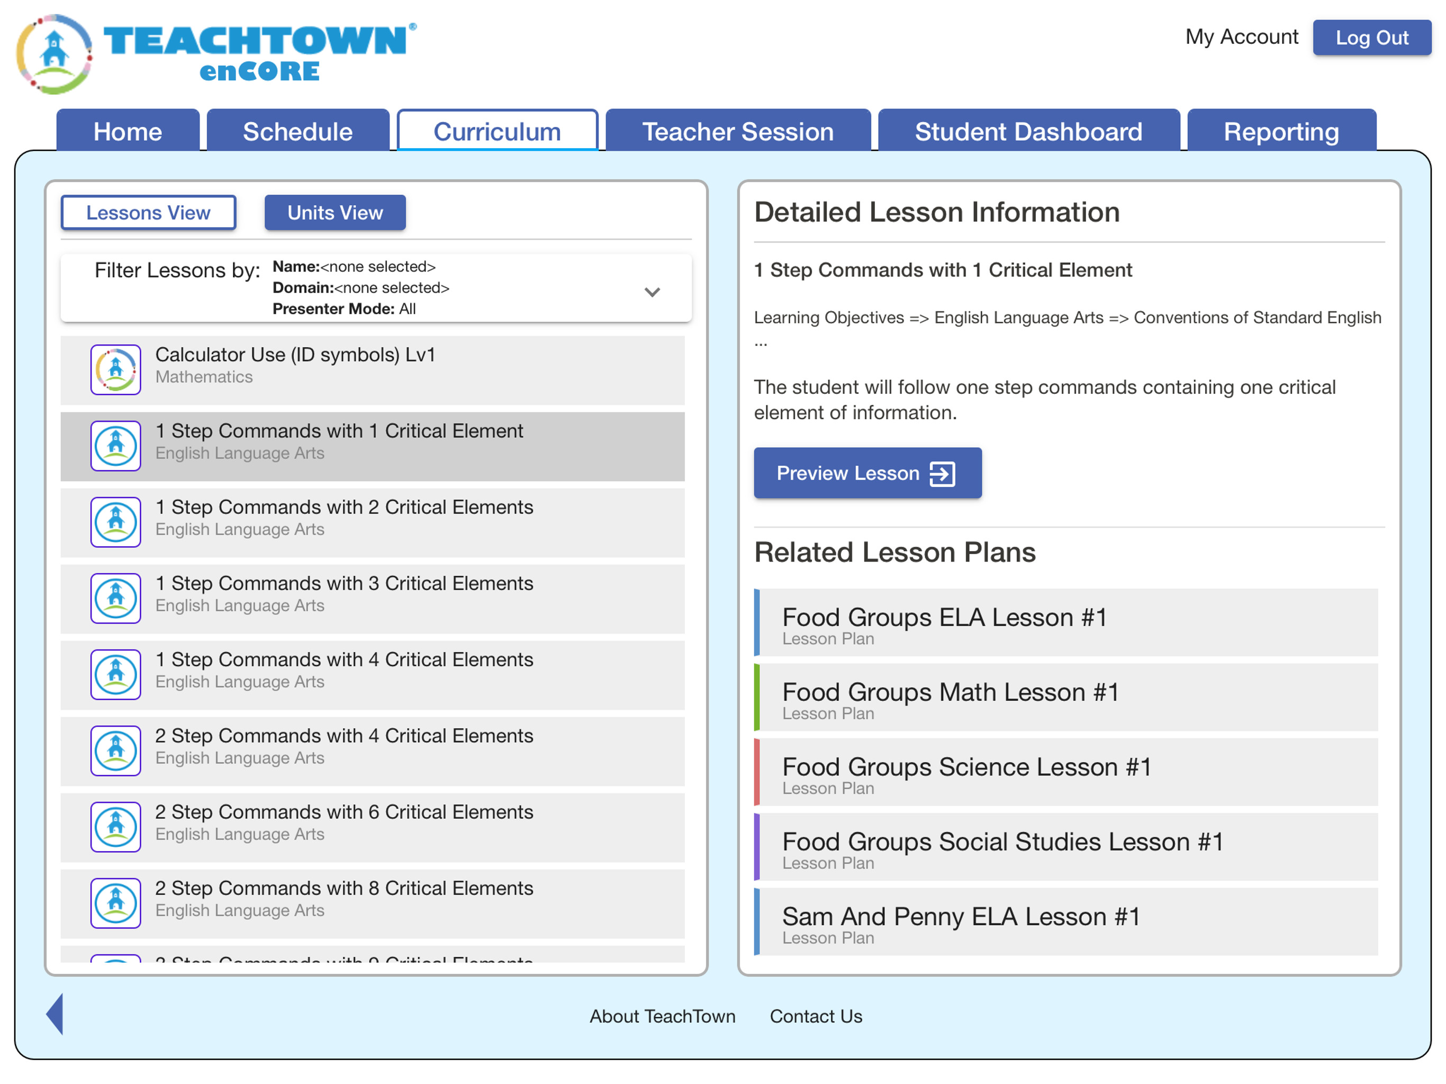The image size is (1446, 1084).
Task: Open the Contact Us link
Action: (816, 1016)
